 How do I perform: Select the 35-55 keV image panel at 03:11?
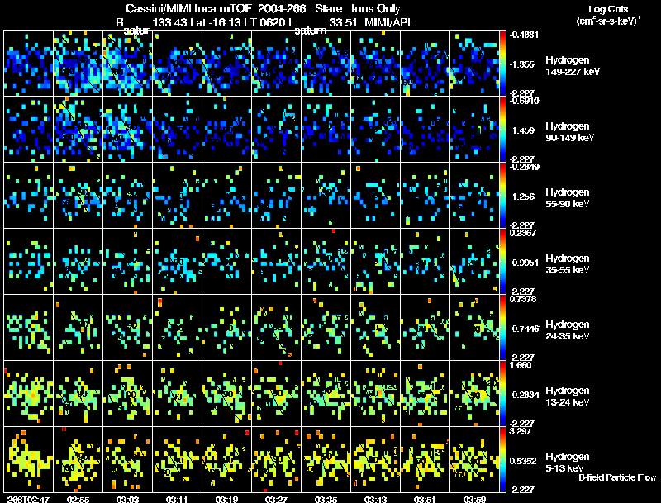(x=177, y=262)
